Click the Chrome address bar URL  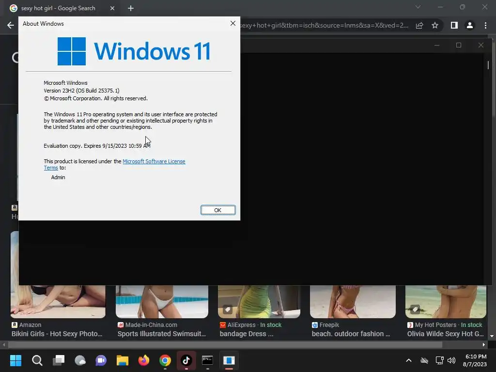click(x=324, y=25)
